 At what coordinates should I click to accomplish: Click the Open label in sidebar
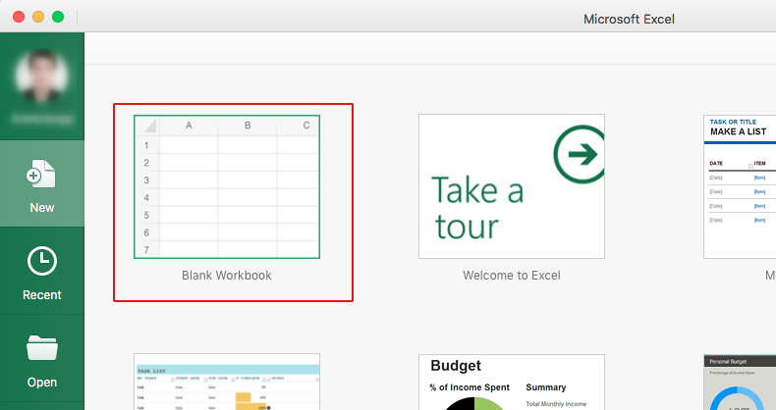pyautogui.click(x=42, y=383)
